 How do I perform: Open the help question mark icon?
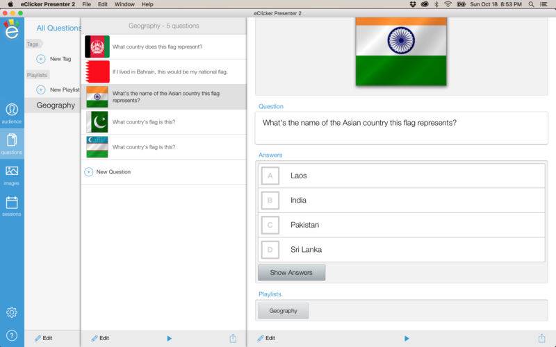pyautogui.click(x=12, y=335)
